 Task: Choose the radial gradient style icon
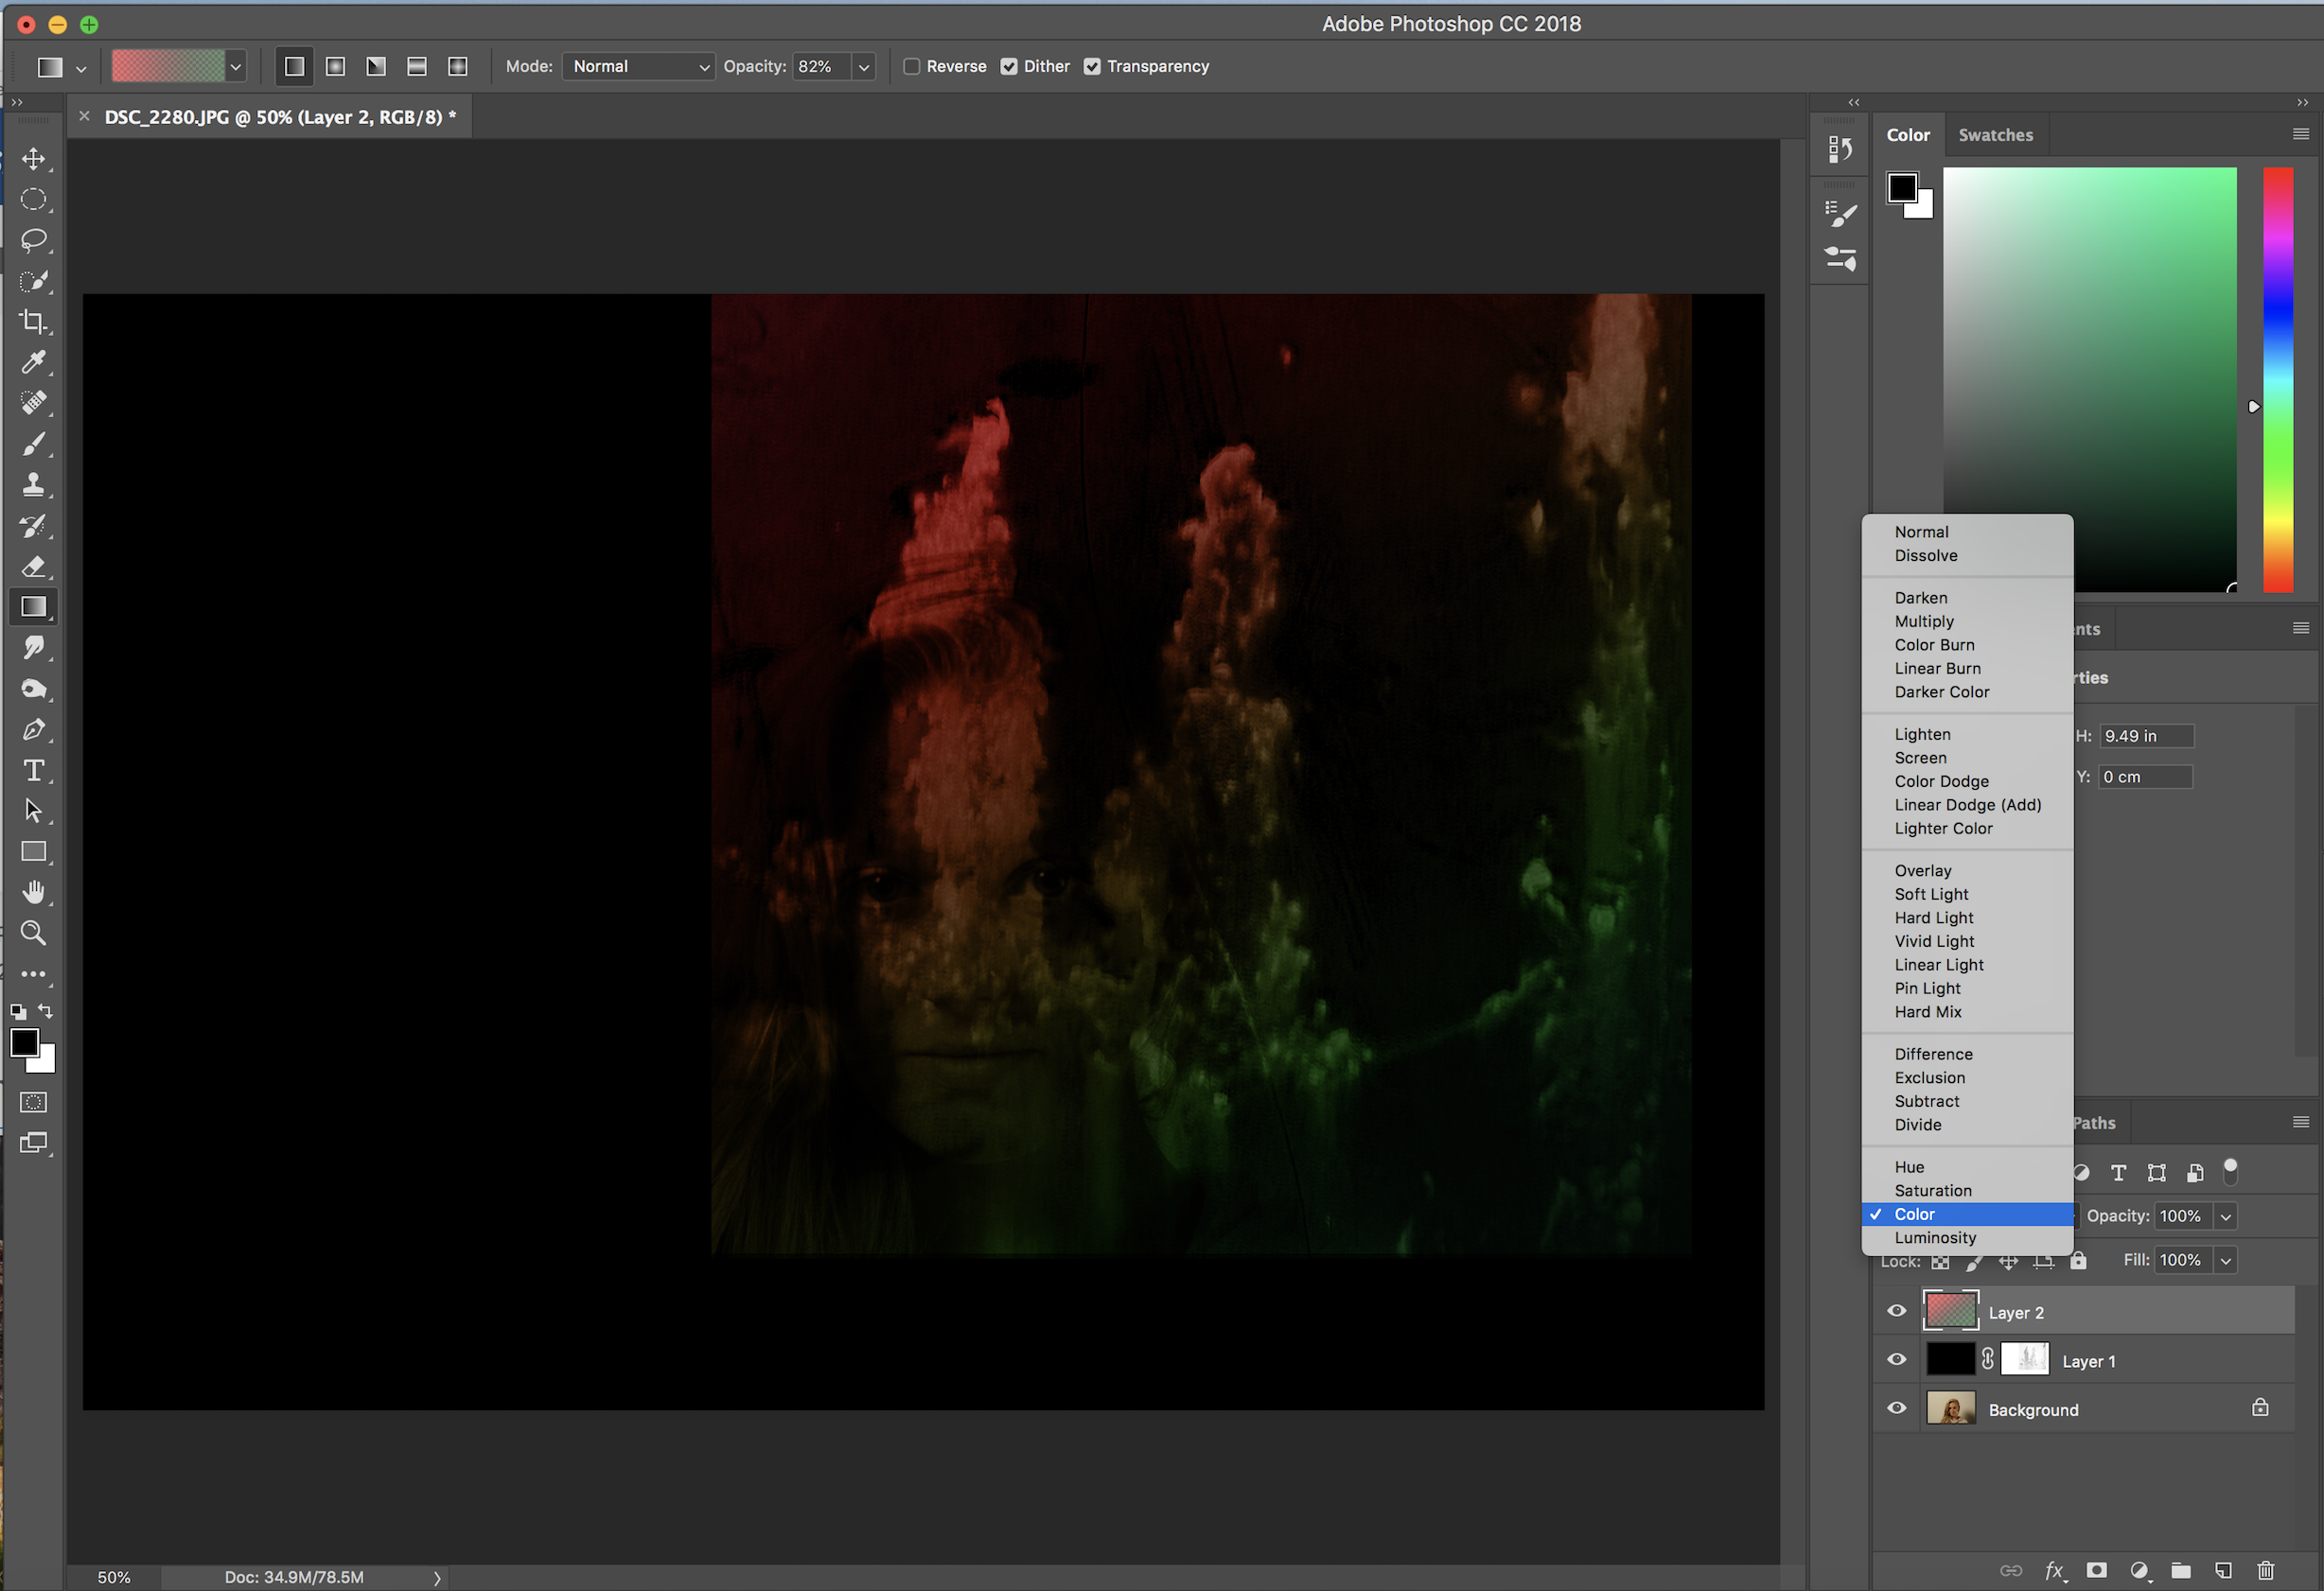click(335, 66)
